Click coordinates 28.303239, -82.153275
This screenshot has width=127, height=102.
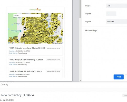23,74
